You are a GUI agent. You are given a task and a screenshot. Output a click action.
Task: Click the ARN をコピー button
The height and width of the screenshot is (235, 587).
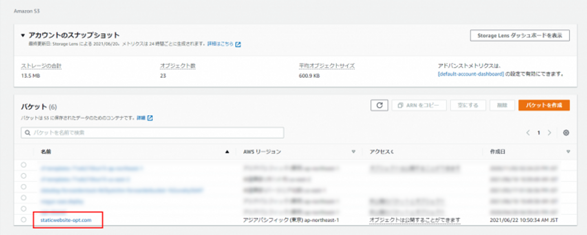(419, 105)
